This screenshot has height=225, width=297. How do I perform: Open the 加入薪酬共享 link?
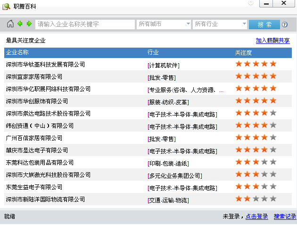point(272,41)
